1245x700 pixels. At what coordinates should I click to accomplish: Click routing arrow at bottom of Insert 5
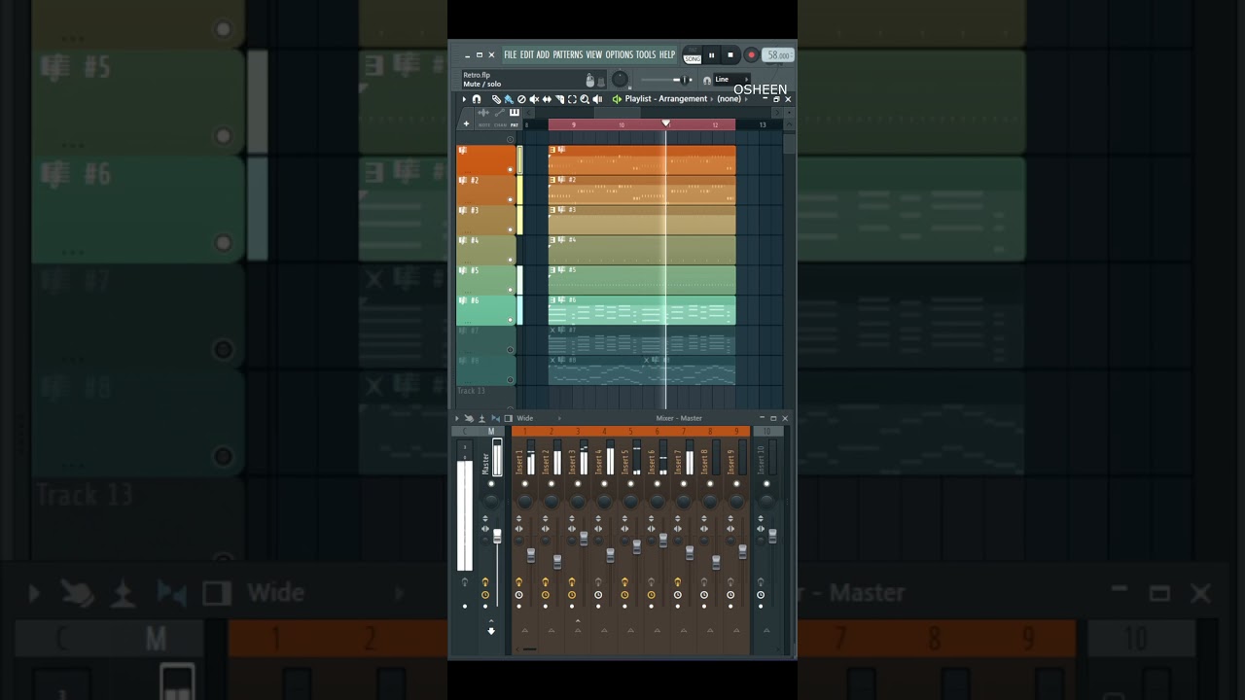point(630,630)
